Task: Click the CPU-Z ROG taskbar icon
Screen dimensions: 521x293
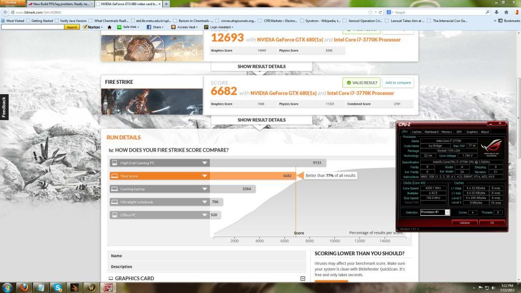Action: [108, 287]
